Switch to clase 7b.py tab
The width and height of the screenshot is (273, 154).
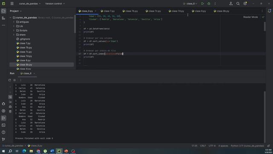click(x=130, y=11)
